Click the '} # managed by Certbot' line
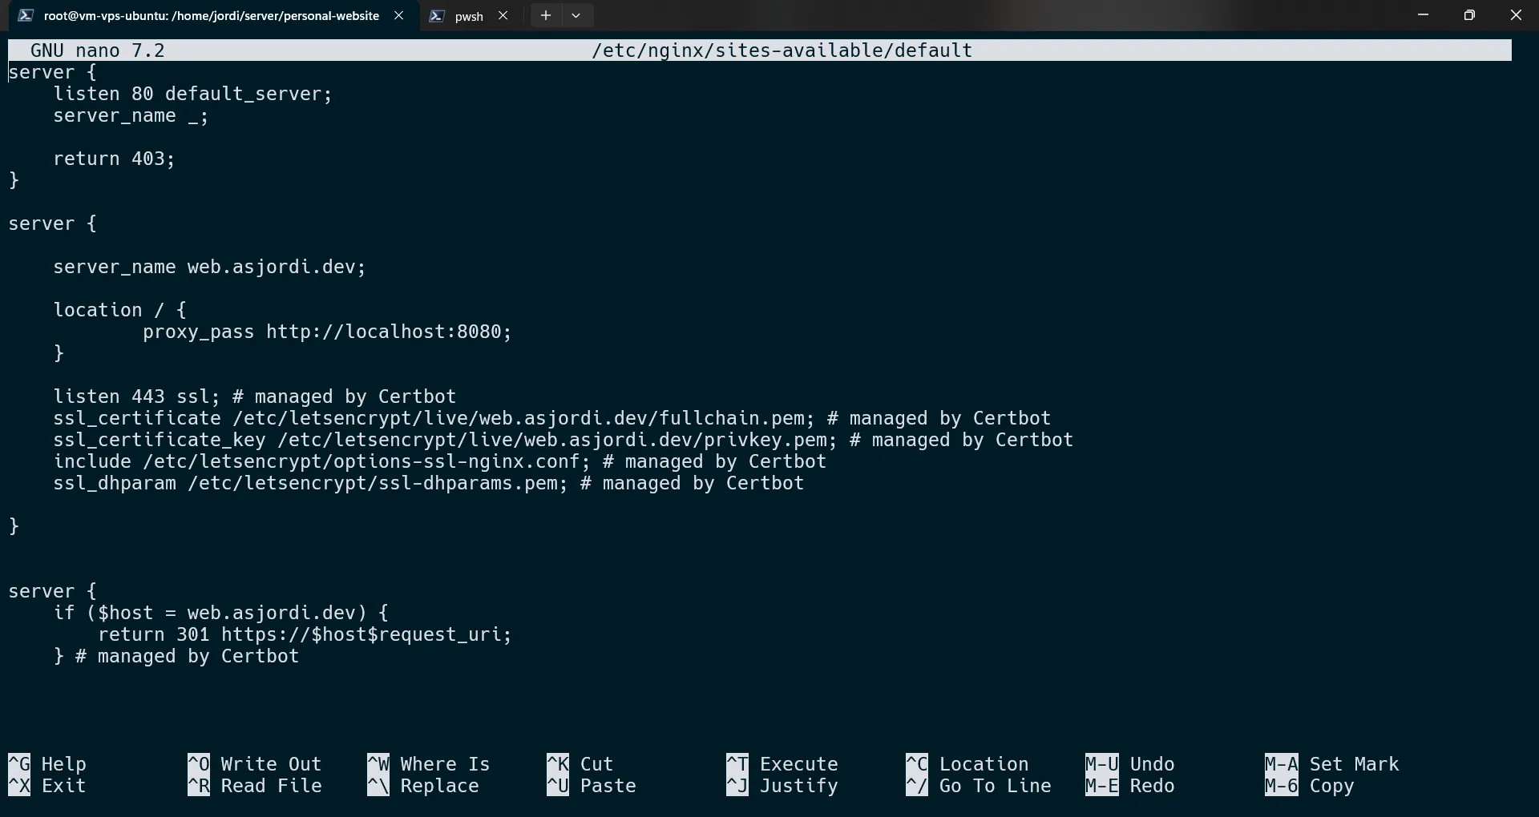The width and height of the screenshot is (1539, 817). pos(176,656)
